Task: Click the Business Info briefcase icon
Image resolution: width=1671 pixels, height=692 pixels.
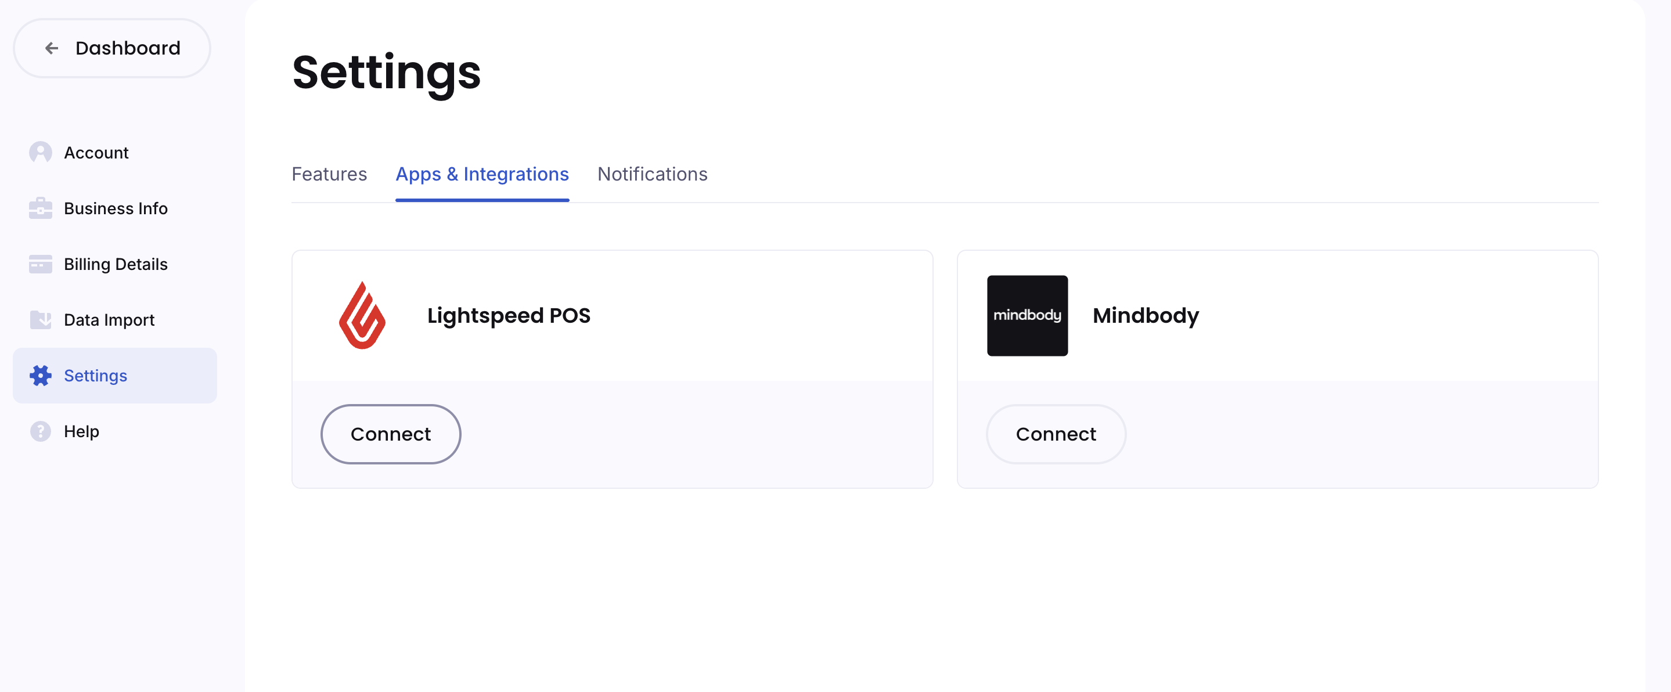Action: point(40,208)
